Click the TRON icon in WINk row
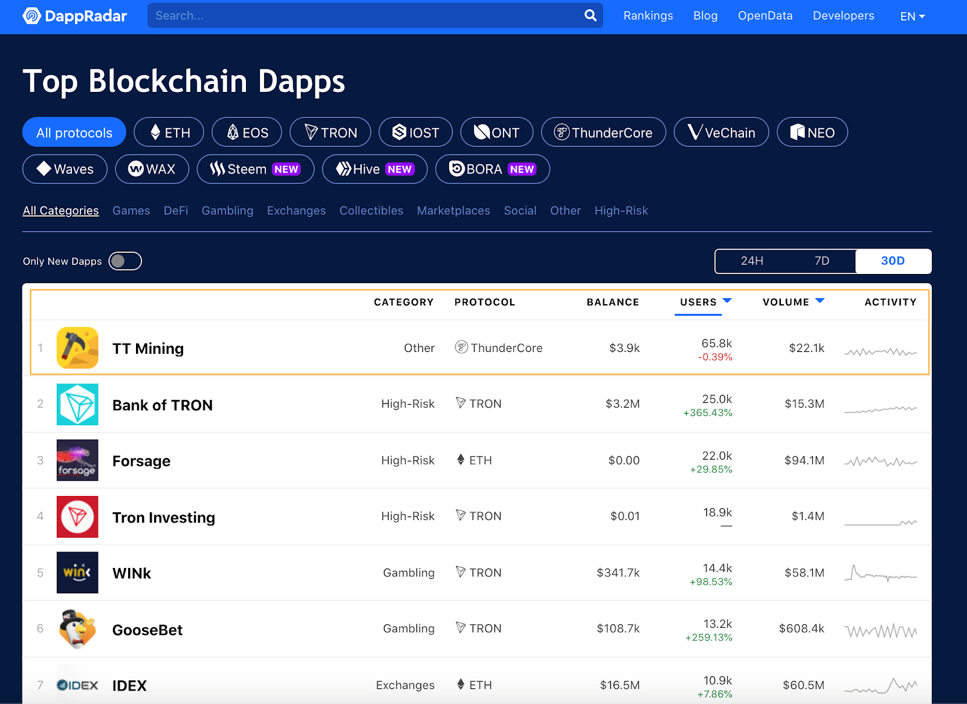The height and width of the screenshot is (704, 967). point(461,572)
